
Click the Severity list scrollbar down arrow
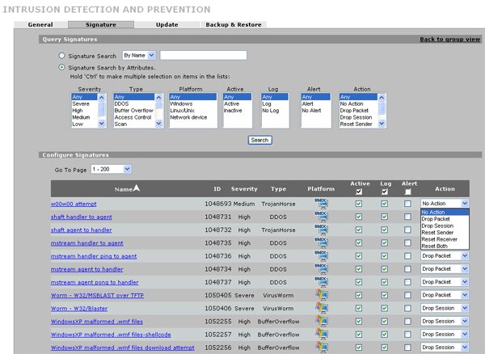[x=102, y=124]
